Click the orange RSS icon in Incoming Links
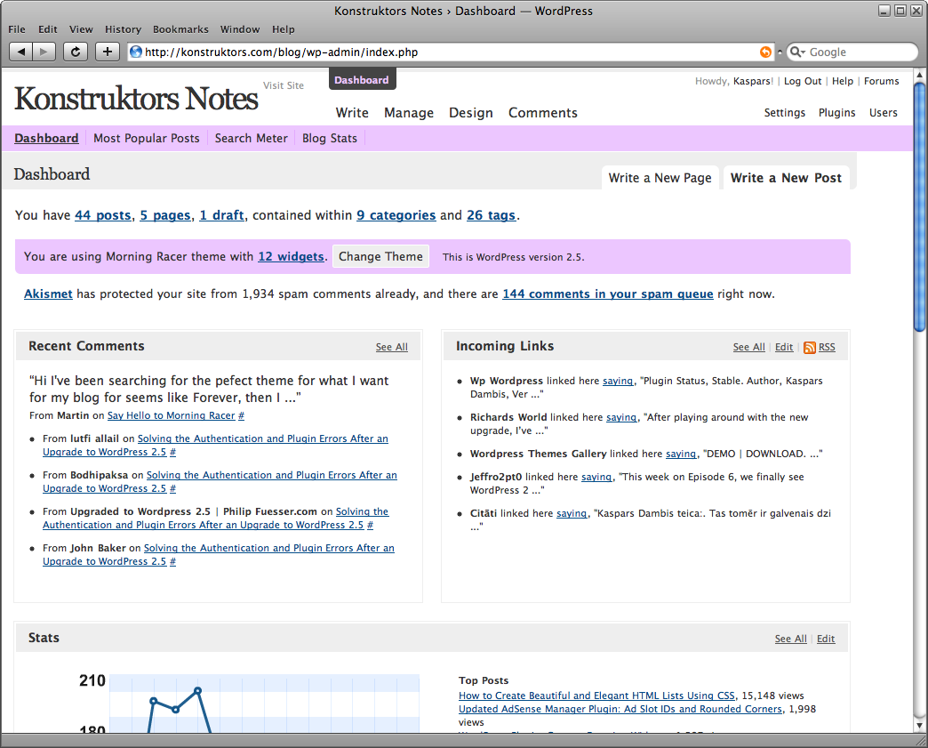The image size is (928, 748). [x=809, y=347]
